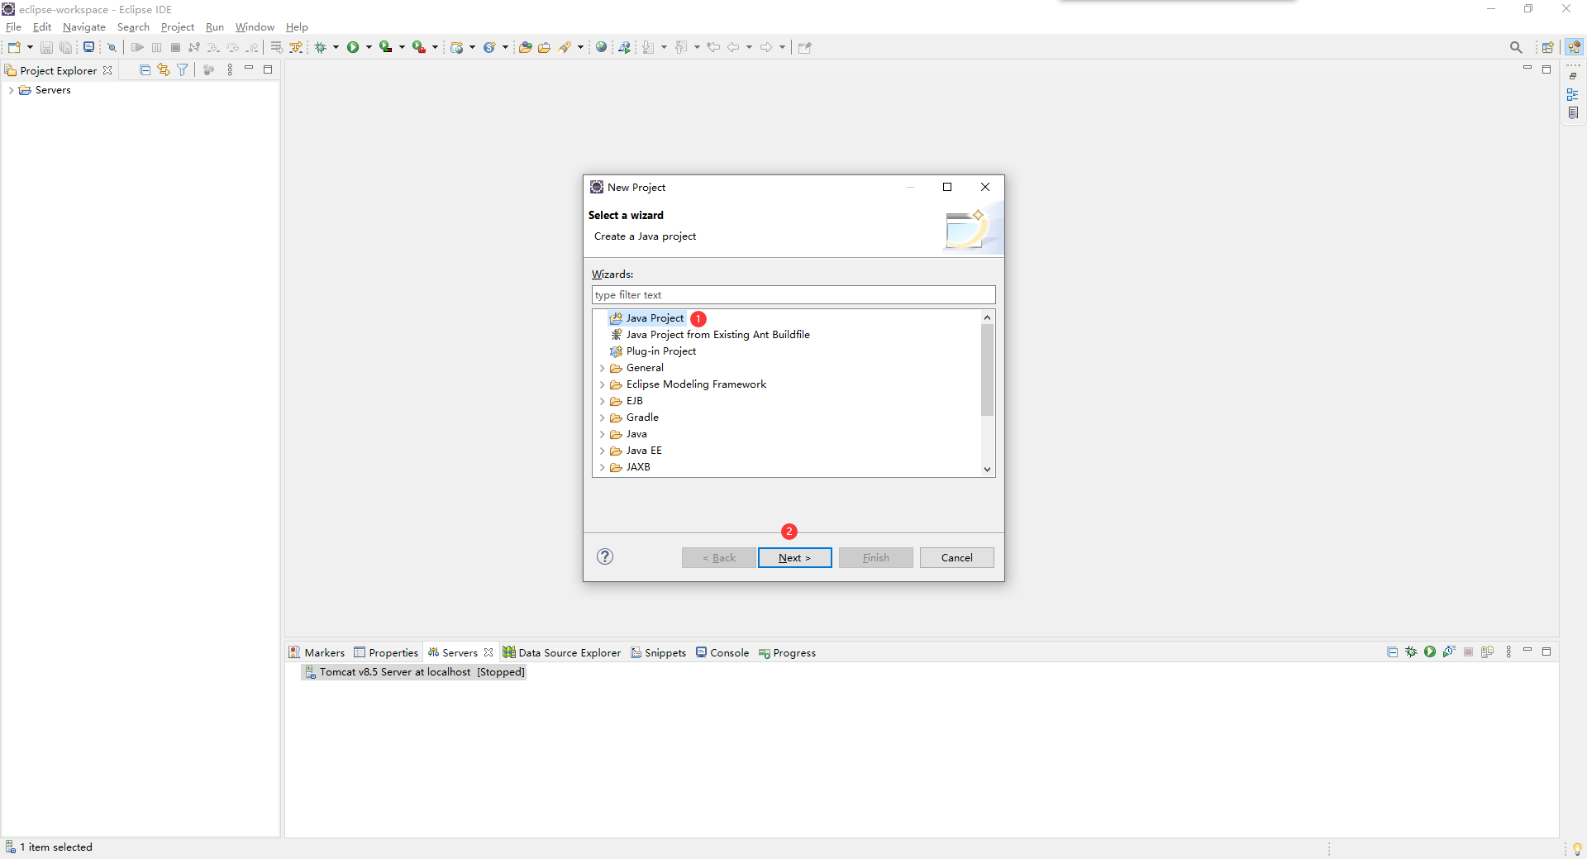This screenshot has width=1587, height=859.
Task: Click the help icon in the wizard
Action: [x=605, y=557]
